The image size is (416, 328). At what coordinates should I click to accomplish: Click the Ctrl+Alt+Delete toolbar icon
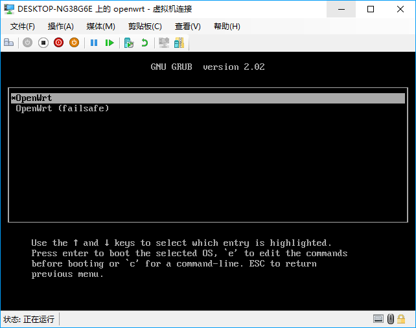[9, 43]
